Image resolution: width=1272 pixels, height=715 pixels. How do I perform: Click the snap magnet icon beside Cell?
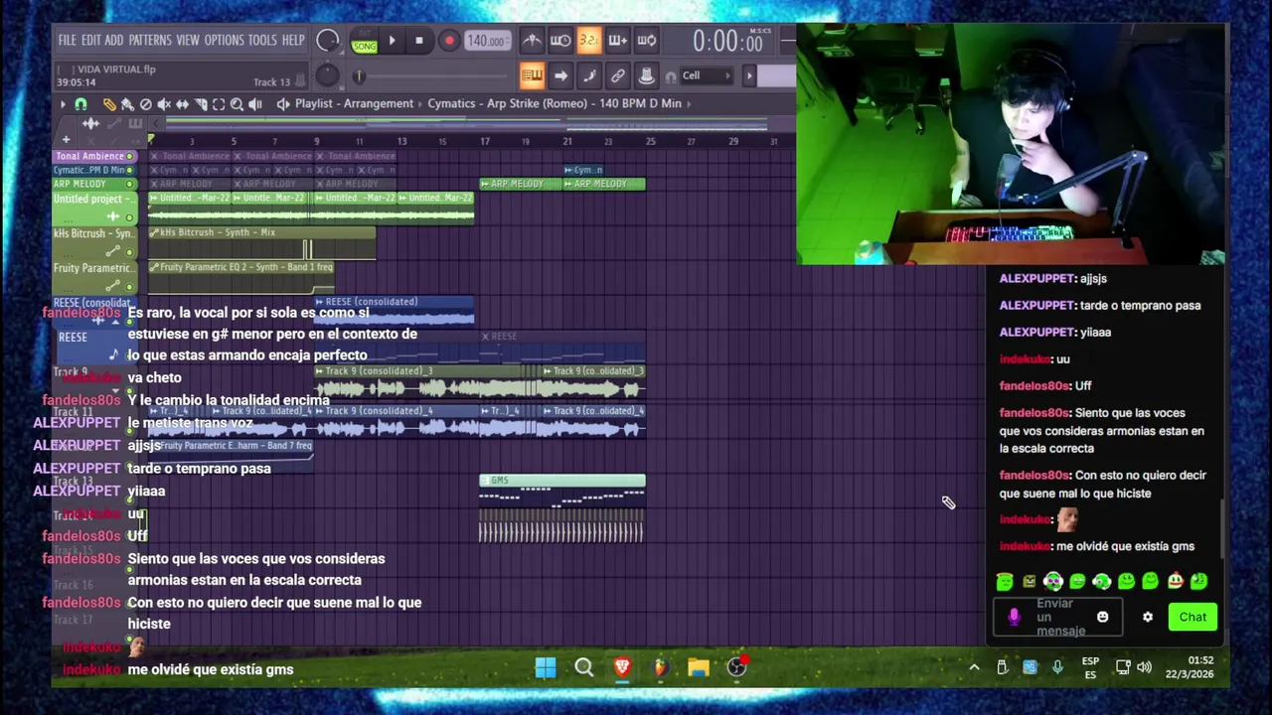[x=671, y=76]
